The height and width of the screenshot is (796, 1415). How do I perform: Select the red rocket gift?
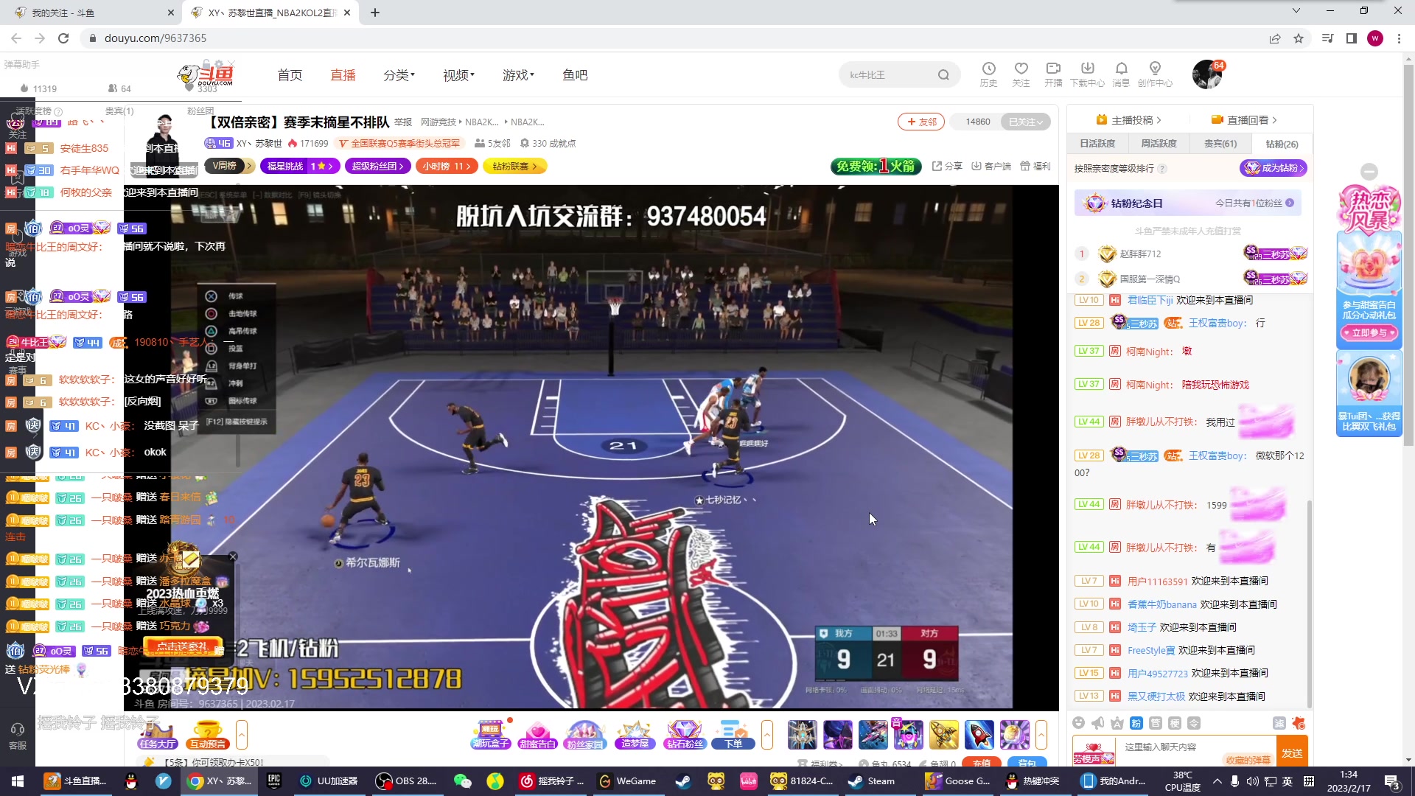[979, 735]
